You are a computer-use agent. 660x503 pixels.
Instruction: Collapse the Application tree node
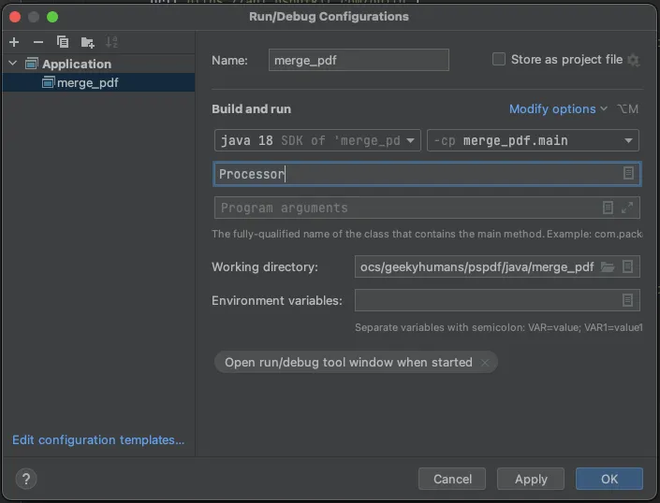(x=13, y=64)
